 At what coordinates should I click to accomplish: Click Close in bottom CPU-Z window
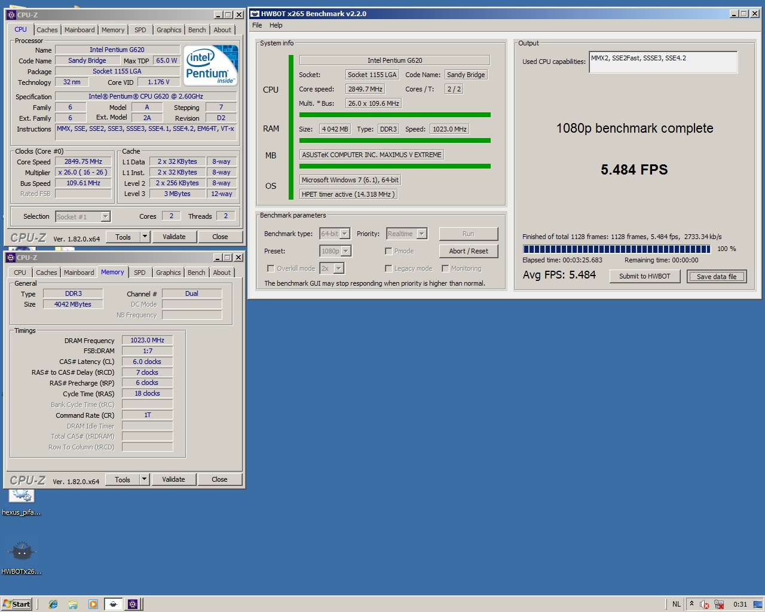pos(219,479)
